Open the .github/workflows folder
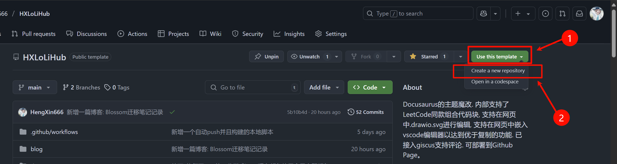617x164 pixels. pyautogui.click(x=54, y=132)
